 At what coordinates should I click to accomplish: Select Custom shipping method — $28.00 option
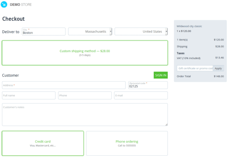(85, 53)
